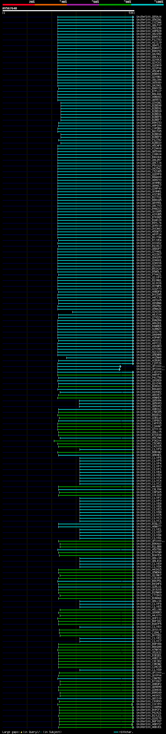
Task: Select hit UniRef100_A4J8U0
Action: (x=149, y=487)
